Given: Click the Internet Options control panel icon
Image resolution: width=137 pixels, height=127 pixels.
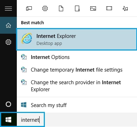Looking at the screenshot, I should click(x=24, y=57).
